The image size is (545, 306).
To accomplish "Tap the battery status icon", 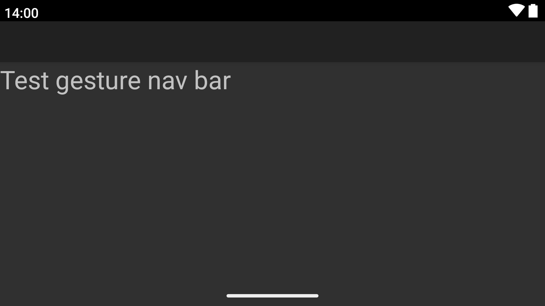I will (533, 11).
